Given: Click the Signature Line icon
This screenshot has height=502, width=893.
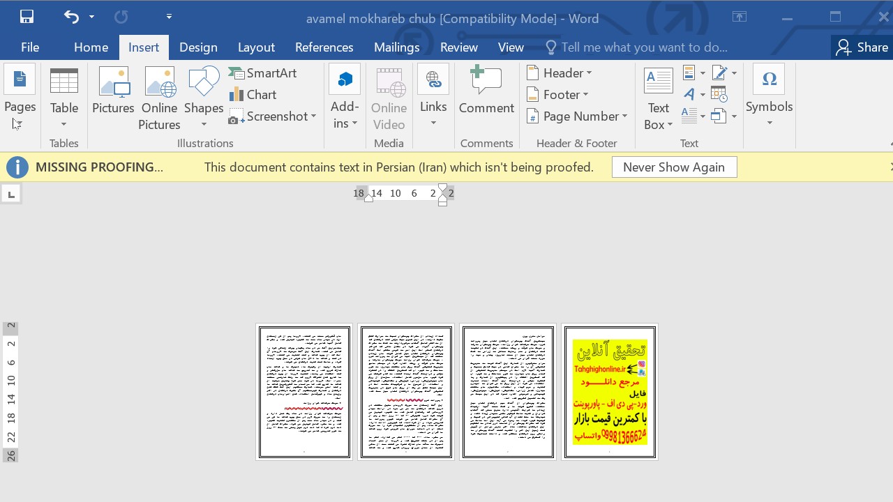Looking at the screenshot, I should pyautogui.click(x=719, y=73).
